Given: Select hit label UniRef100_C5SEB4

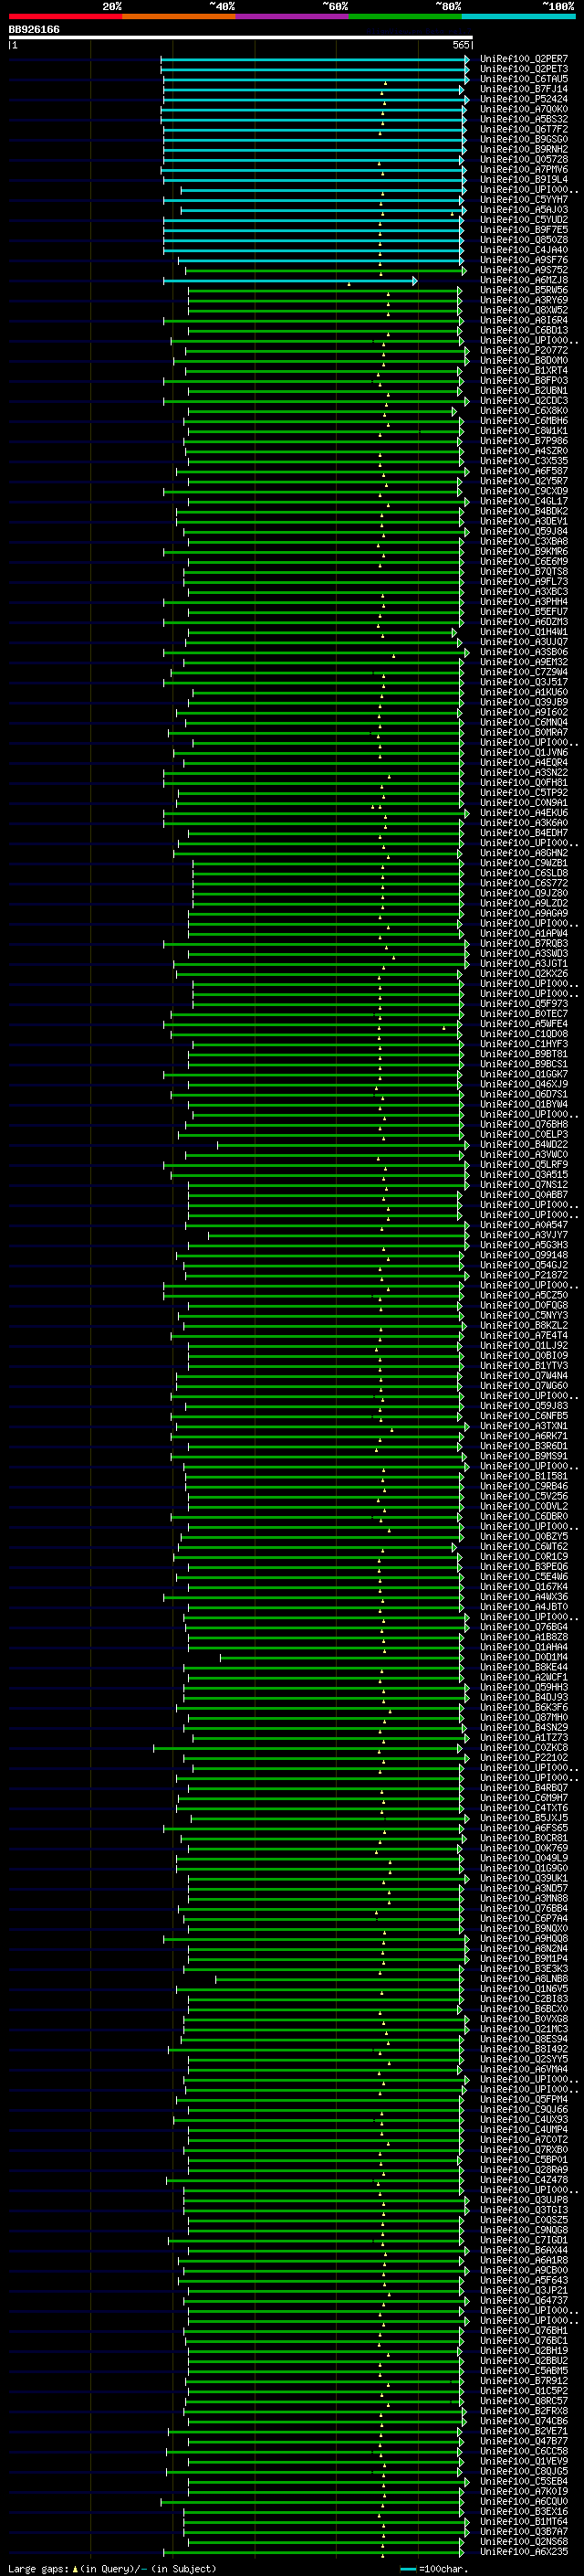Looking at the screenshot, I should [524, 2481].
